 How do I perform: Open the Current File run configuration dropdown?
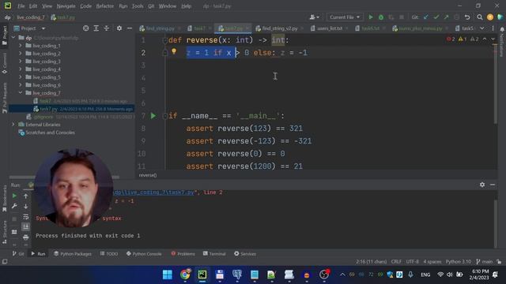point(345,17)
